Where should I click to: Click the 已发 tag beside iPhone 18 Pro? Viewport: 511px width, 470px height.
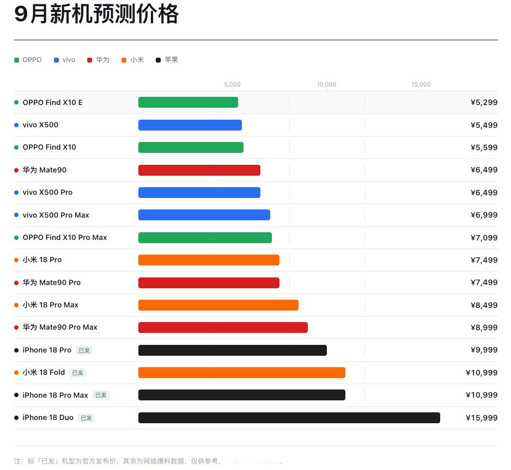(x=84, y=350)
